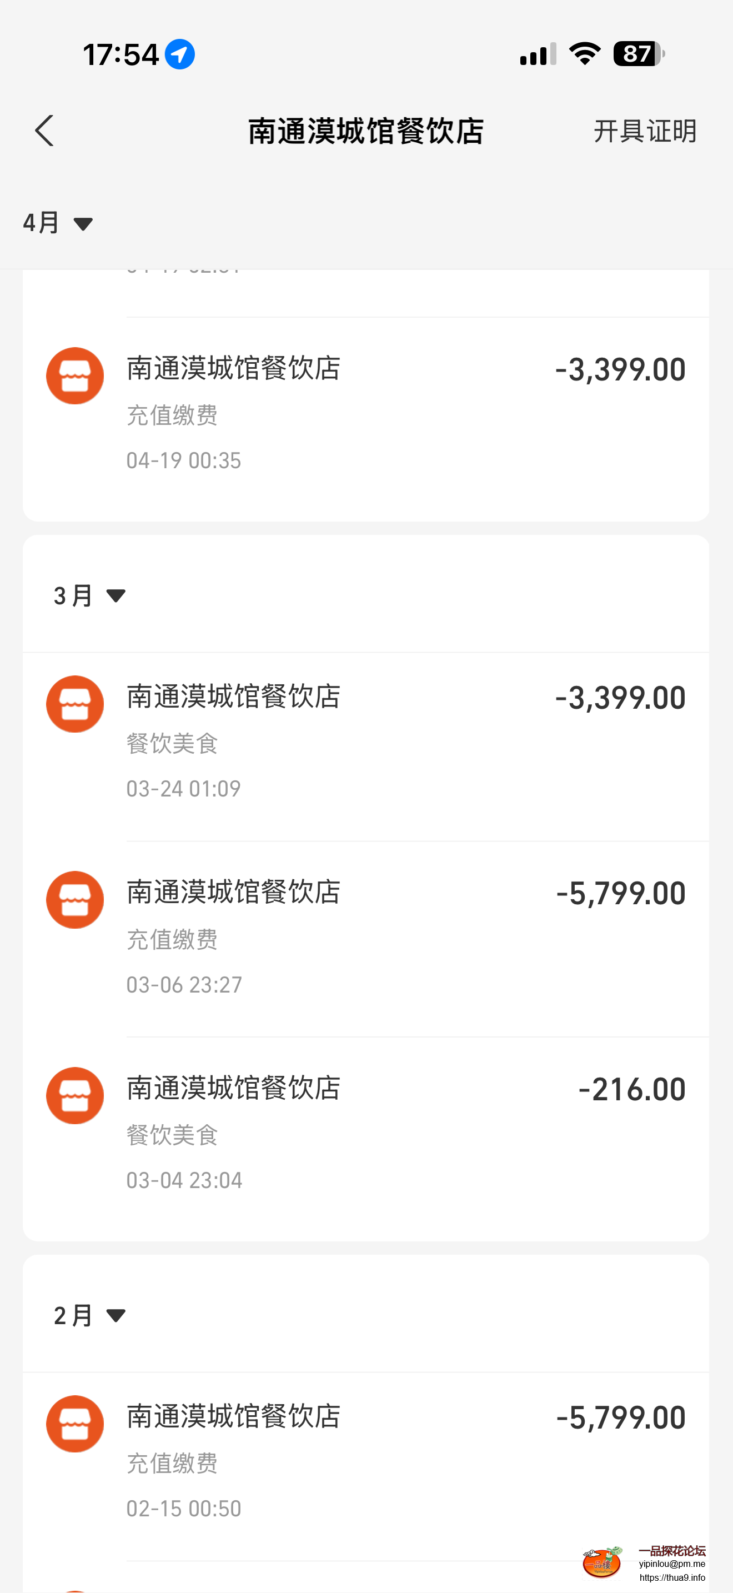Screen dimensions: 733x1593
Task: Tap the shop icon for the 03-04 transaction
Action: [x=75, y=1096]
